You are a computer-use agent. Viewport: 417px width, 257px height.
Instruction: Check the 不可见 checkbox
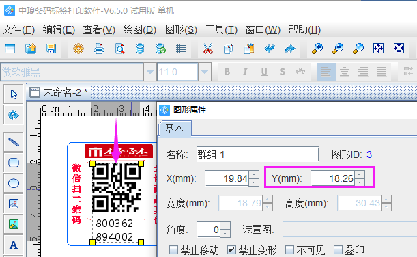point(289,249)
